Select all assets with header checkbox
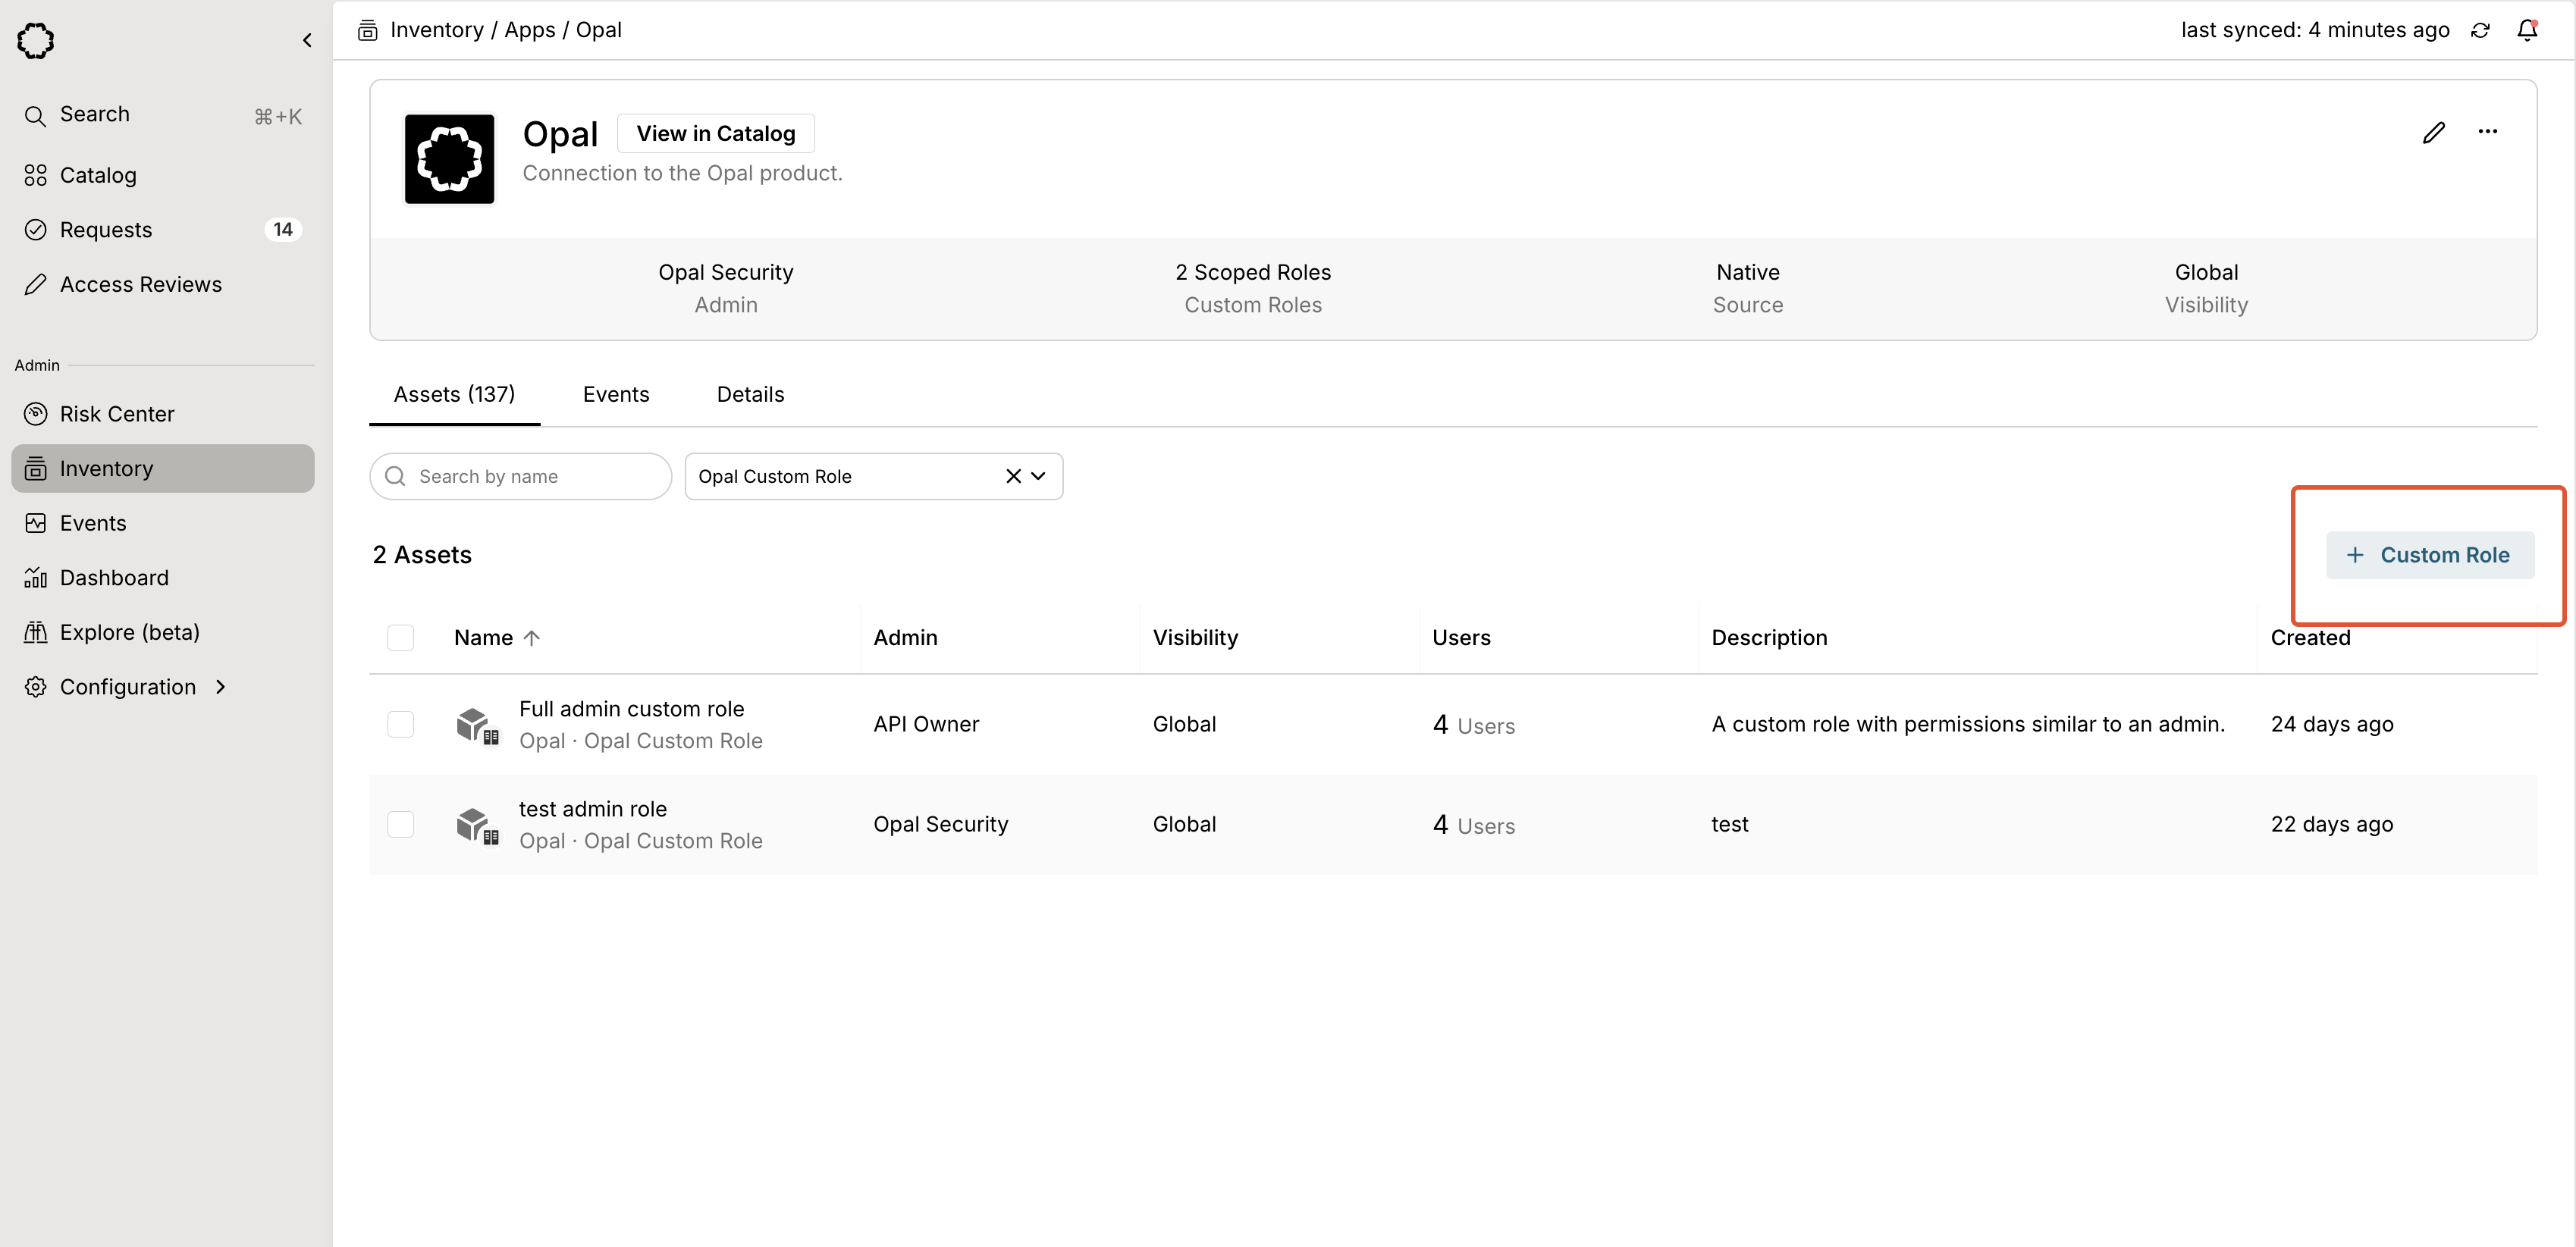Viewport: 2576px width, 1247px height. pyautogui.click(x=400, y=638)
